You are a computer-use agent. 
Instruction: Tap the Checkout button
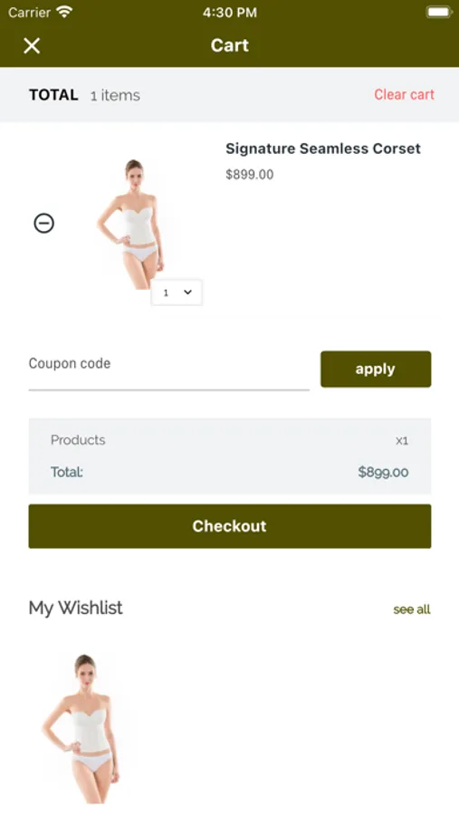(x=230, y=526)
